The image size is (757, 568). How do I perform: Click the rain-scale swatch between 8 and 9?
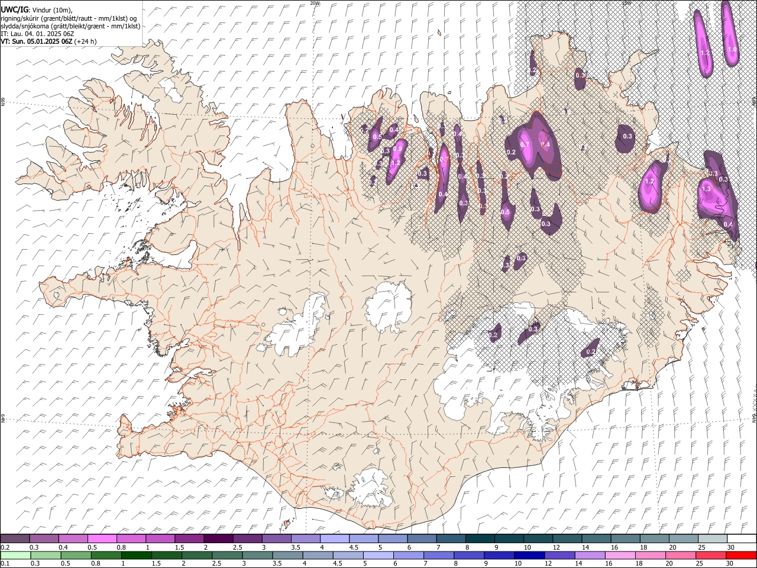pyautogui.click(x=468, y=555)
